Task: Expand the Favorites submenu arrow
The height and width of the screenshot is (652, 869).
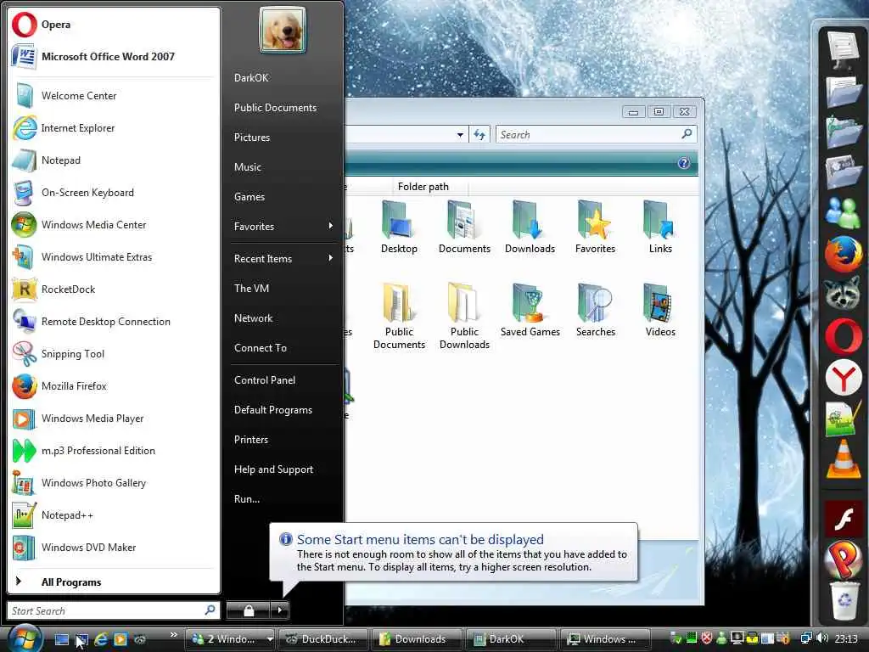Action: coord(330,226)
